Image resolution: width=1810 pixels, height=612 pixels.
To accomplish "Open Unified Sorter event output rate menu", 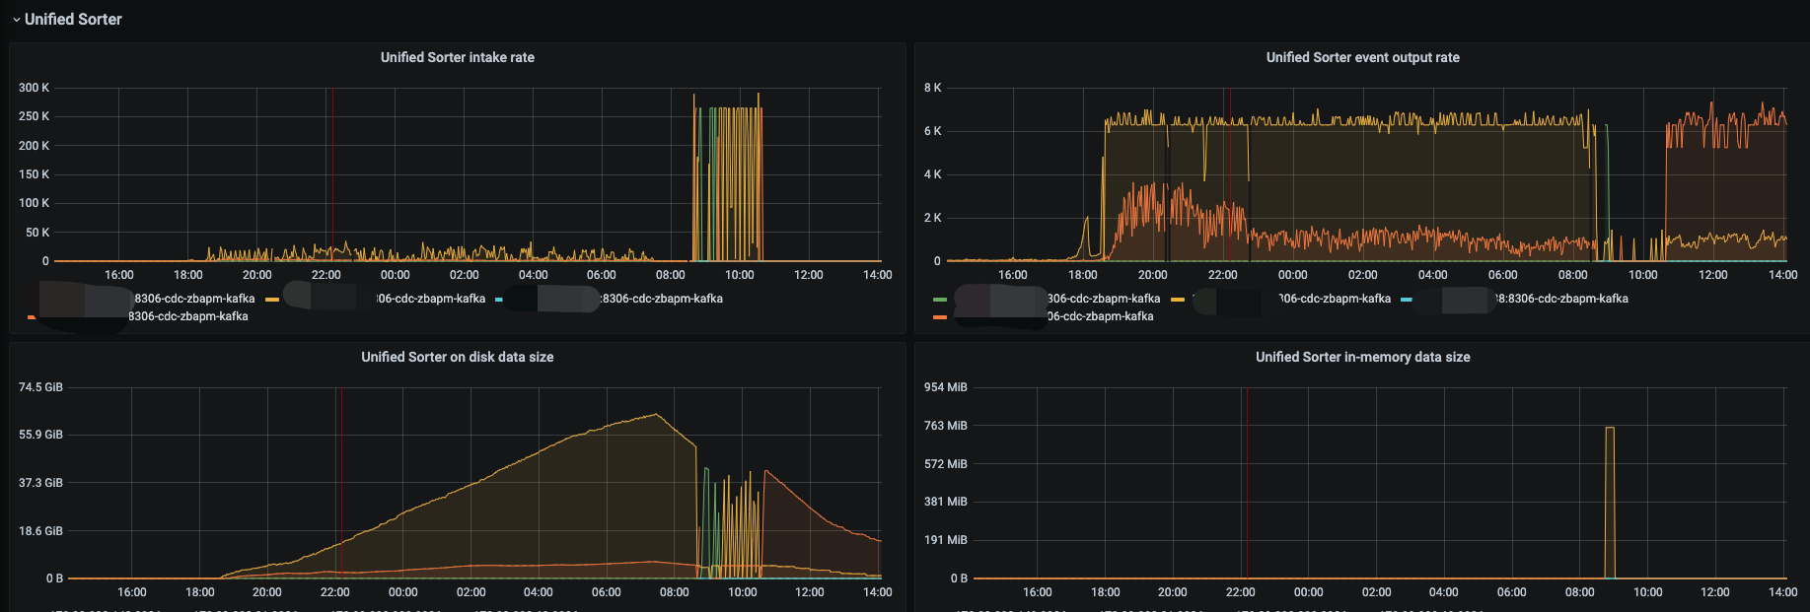I will tap(1362, 57).
